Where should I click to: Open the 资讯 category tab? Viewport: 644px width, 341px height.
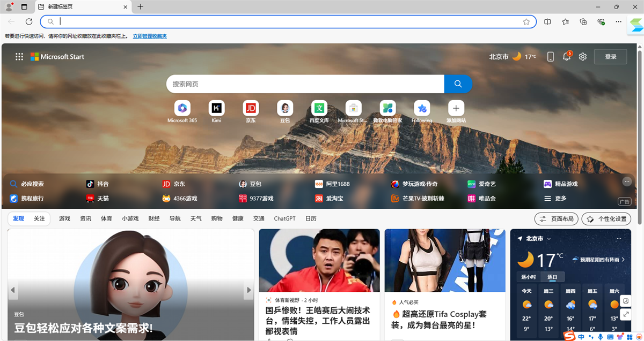tap(85, 218)
